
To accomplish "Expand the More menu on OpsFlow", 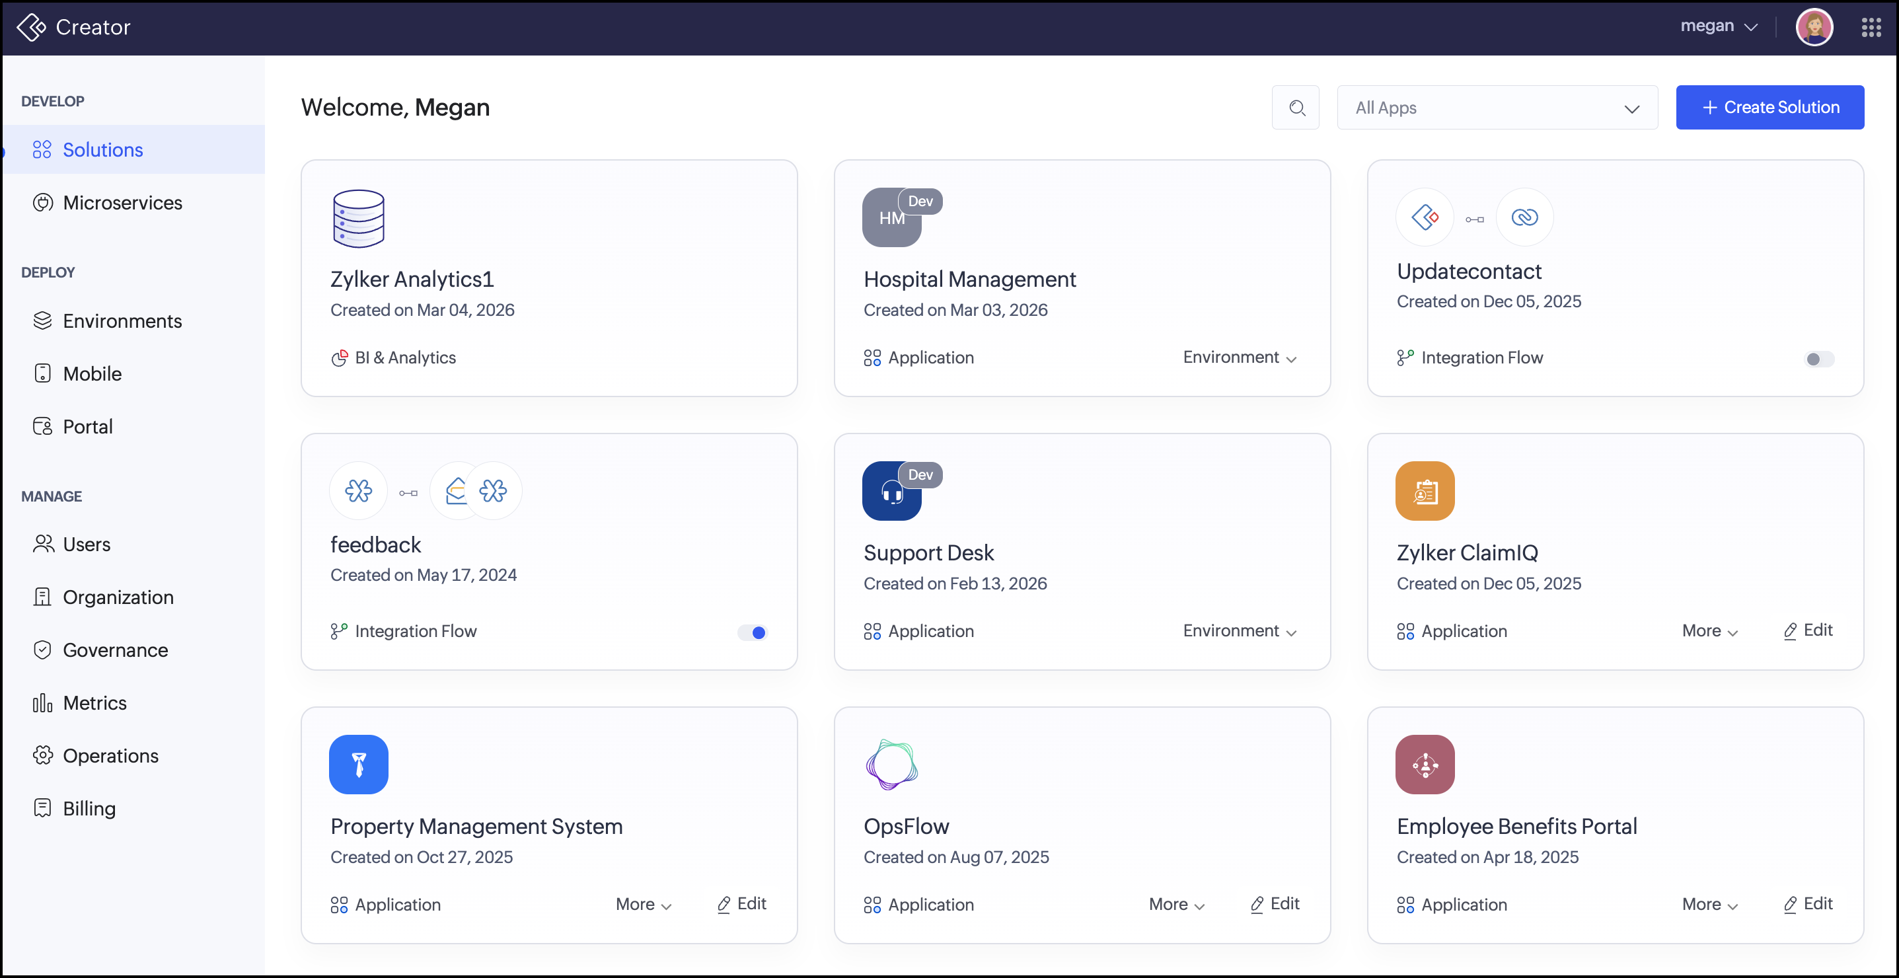I will [x=1176, y=904].
